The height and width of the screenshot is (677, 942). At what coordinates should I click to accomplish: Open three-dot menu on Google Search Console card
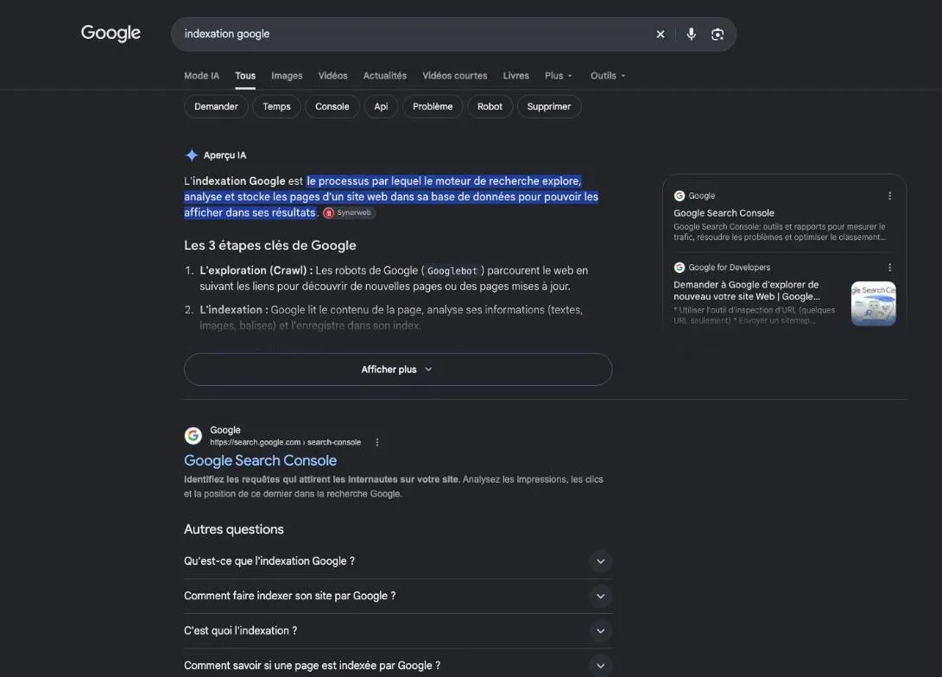[x=889, y=196]
